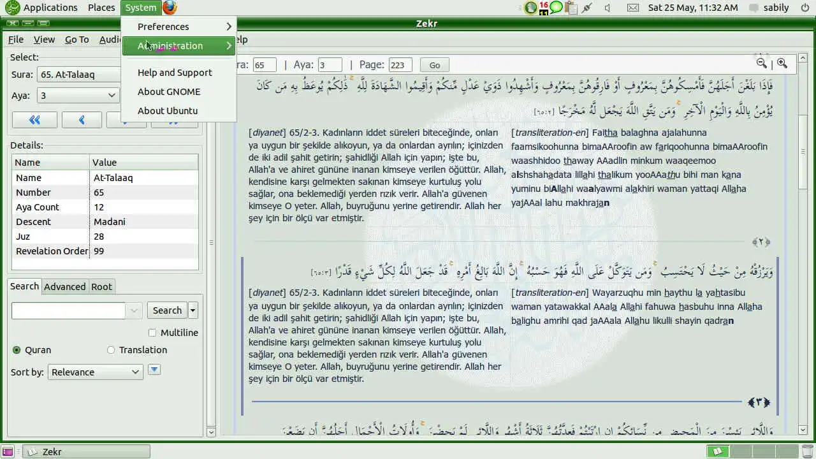Image resolution: width=816 pixels, height=459 pixels.
Task: Go to previous sura double-arrow button
Action: pyautogui.click(x=34, y=120)
